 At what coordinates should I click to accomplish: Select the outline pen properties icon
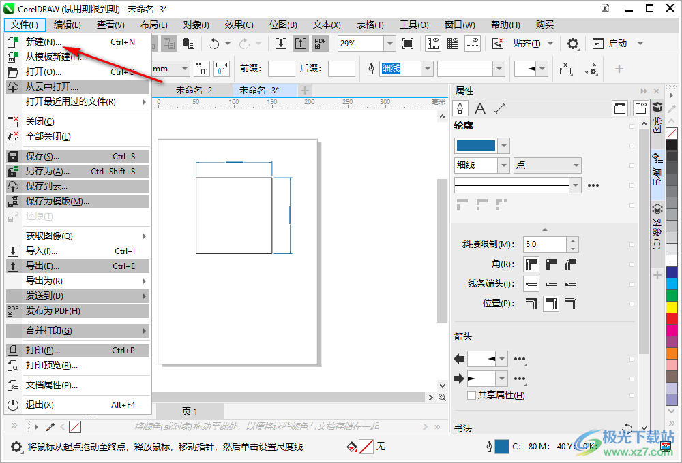tap(460, 108)
